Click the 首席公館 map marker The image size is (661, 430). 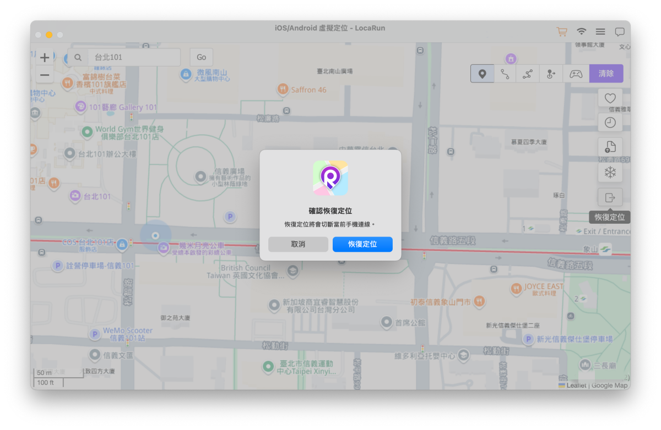click(x=386, y=322)
